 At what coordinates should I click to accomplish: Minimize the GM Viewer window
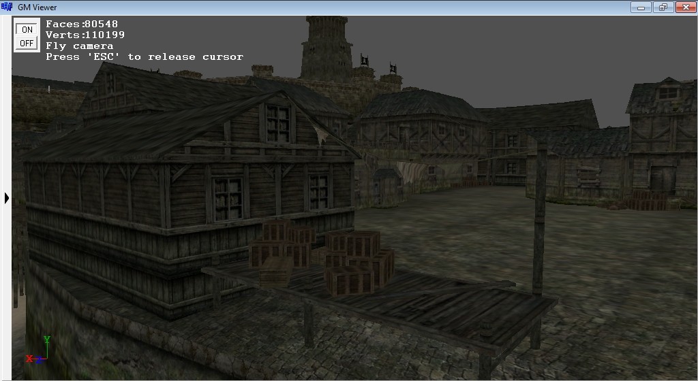point(641,7)
